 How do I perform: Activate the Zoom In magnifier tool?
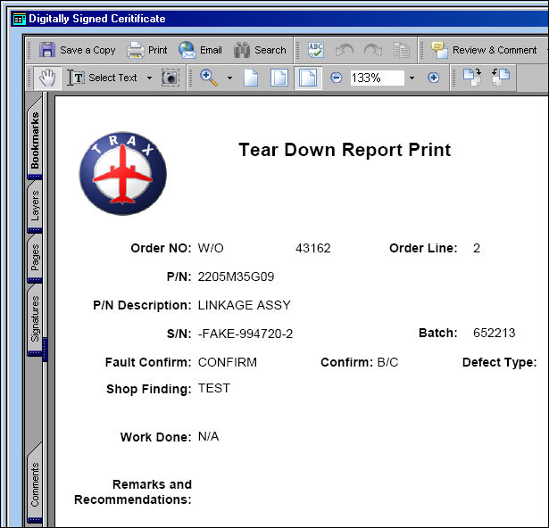pyautogui.click(x=209, y=78)
